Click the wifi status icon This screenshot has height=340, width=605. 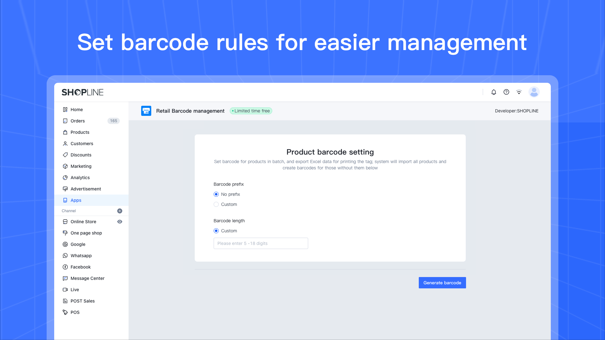coord(519,92)
